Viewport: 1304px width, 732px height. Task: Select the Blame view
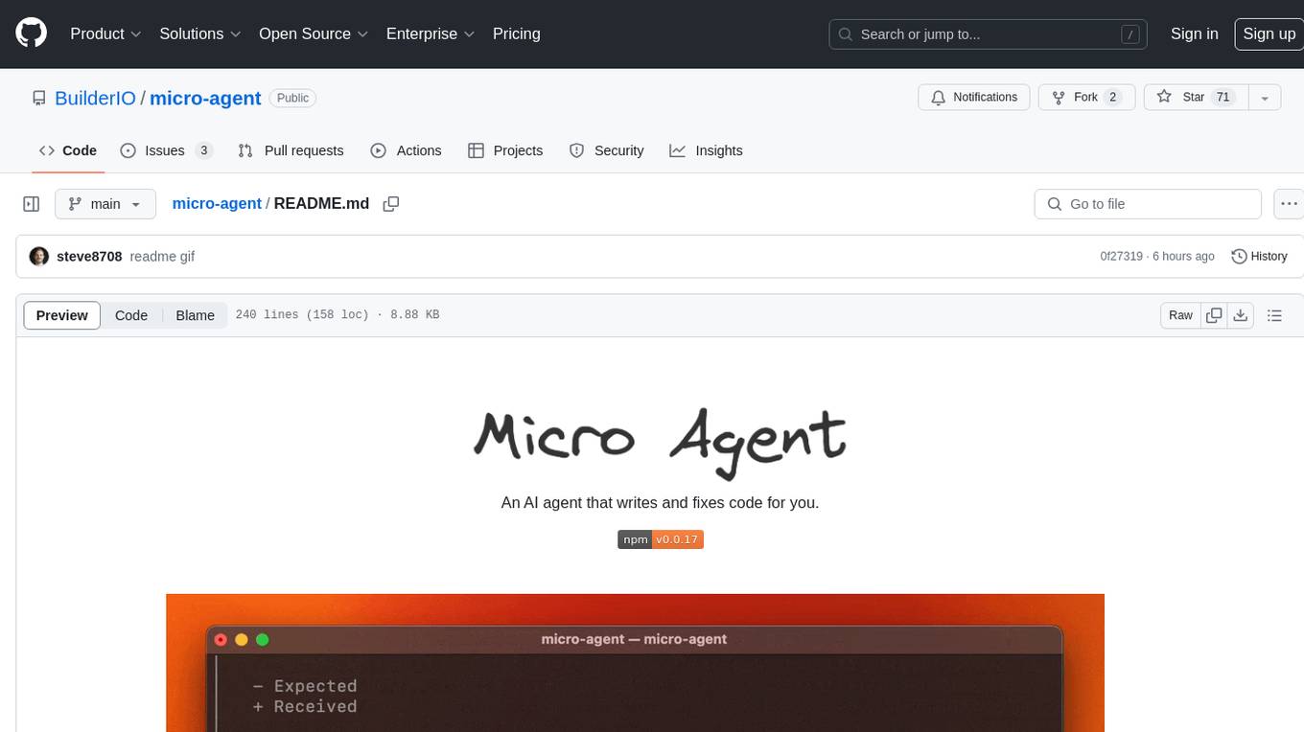coord(196,315)
